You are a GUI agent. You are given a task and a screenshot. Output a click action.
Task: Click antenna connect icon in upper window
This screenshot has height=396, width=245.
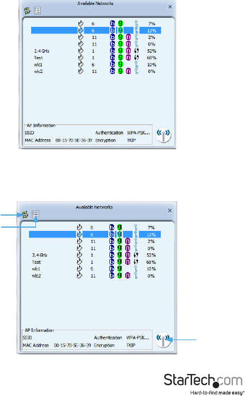click(164, 134)
